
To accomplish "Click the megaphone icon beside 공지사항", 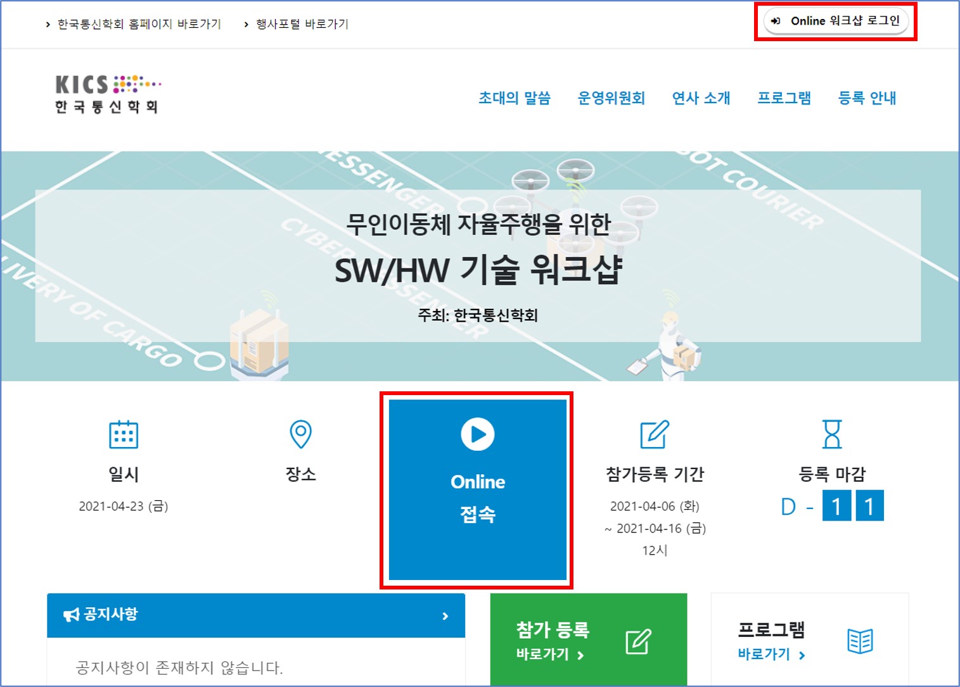I will click(x=71, y=615).
